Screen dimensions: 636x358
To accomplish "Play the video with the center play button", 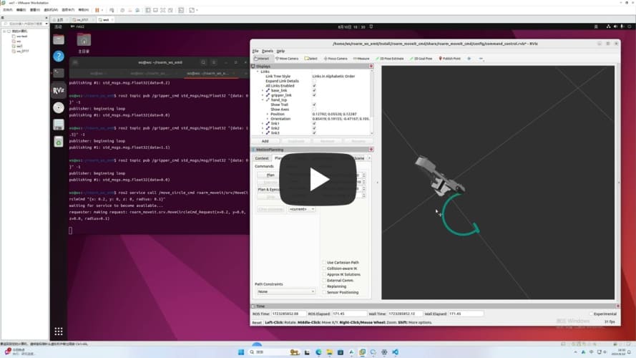I will click(318, 179).
